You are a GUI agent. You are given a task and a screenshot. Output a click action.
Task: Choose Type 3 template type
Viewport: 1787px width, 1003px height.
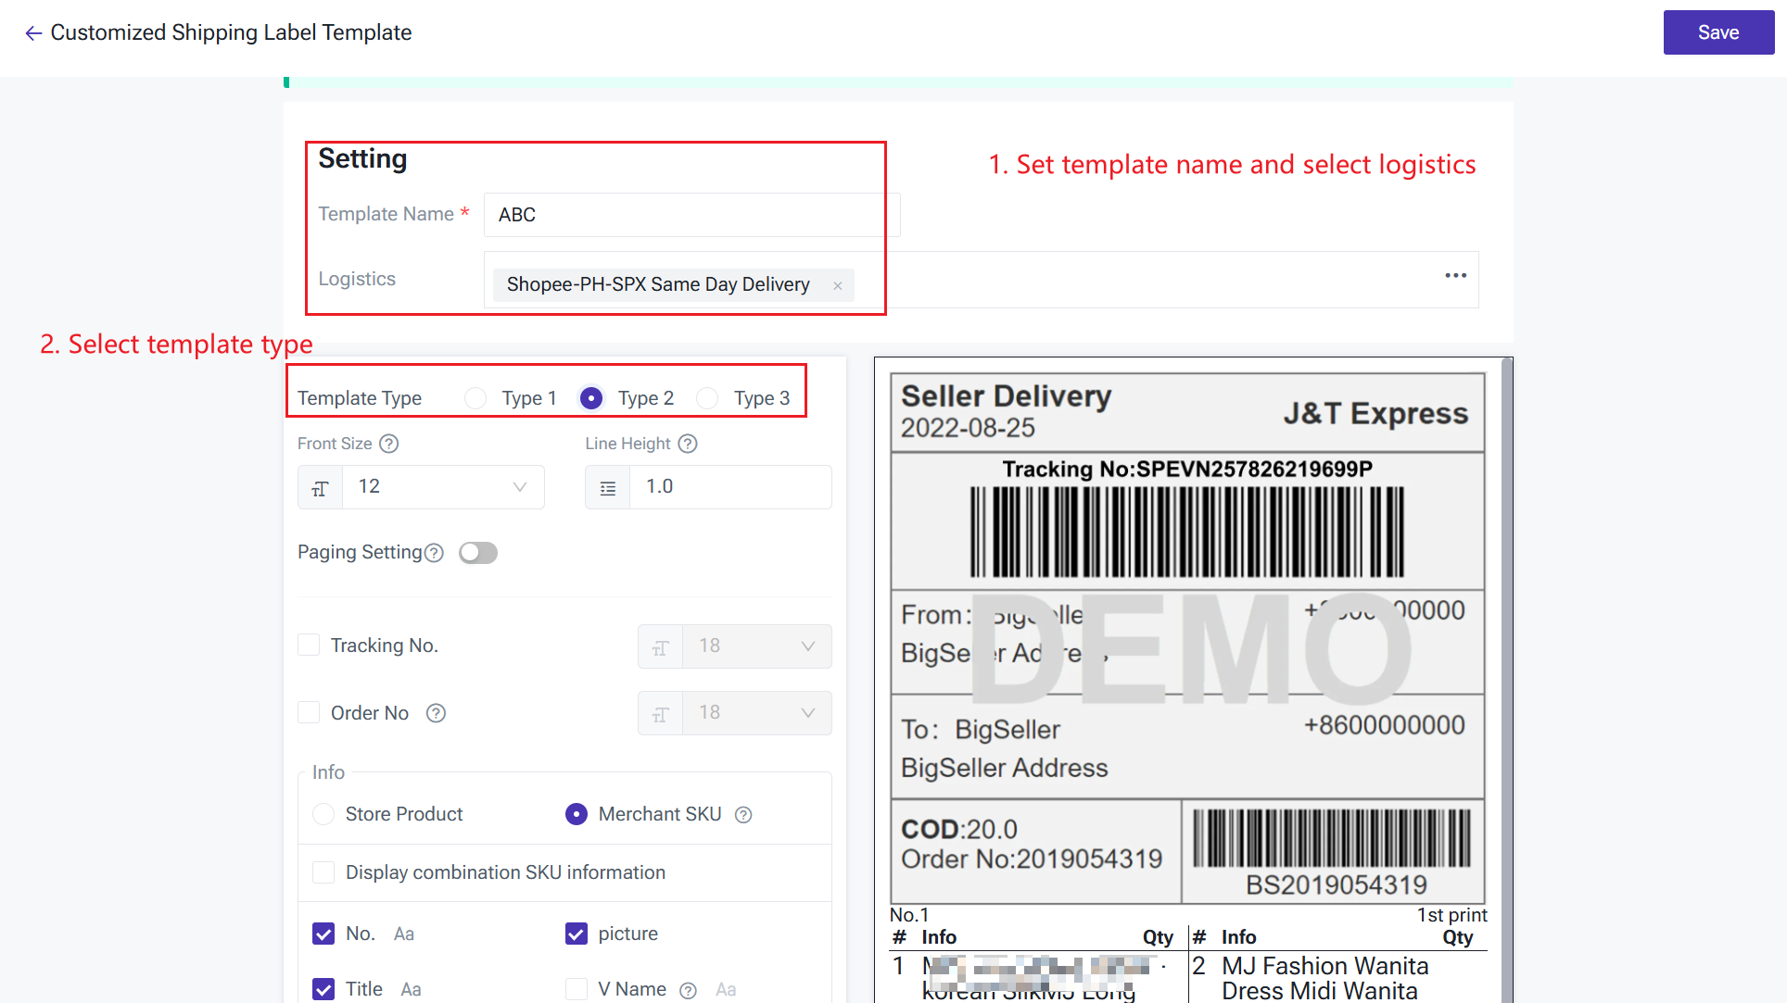click(x=707, y=398)
